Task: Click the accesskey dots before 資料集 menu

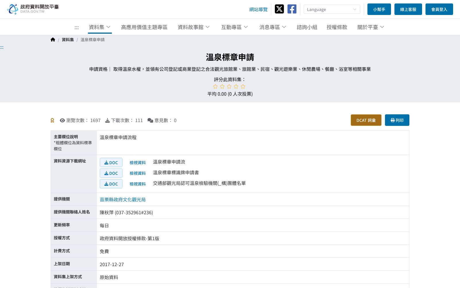Action: [x=76, y=27]
